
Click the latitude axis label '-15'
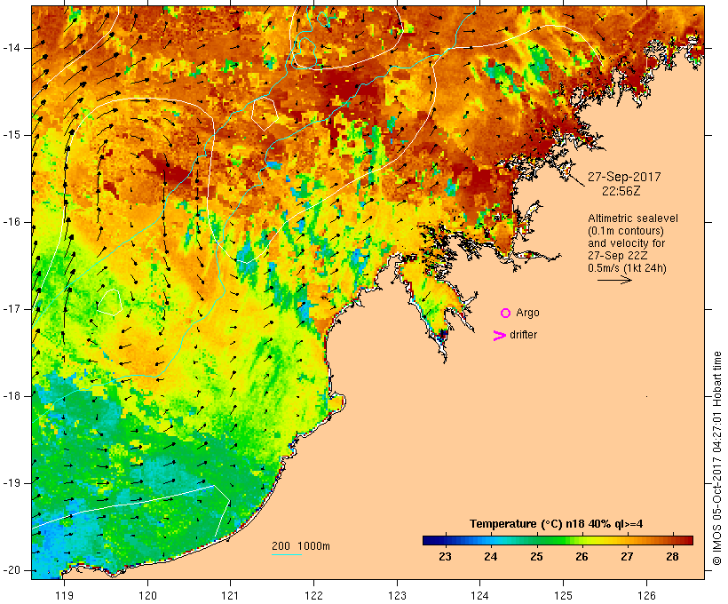coord(12,135)
